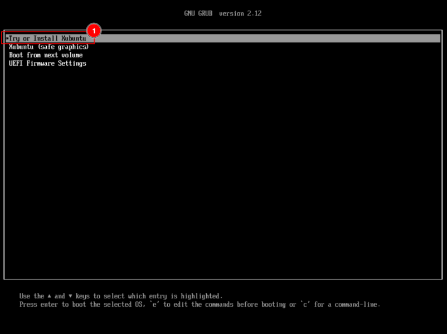Click the asterisk marker before Try or Install
The image size is (447, 334).
(x=7, y=38)
